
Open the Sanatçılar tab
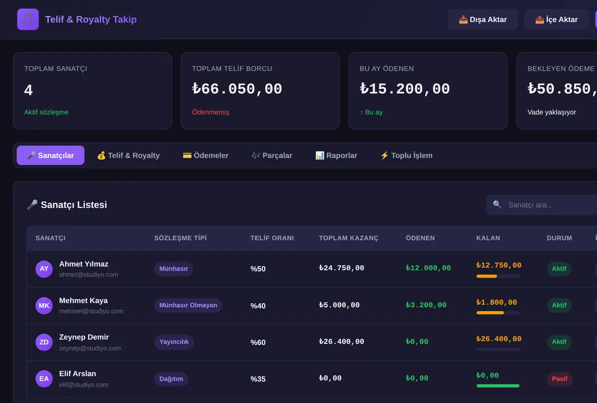(x=51, y=155)
